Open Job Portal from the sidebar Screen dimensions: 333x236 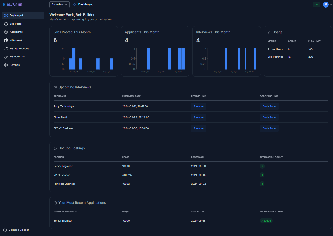23,24
